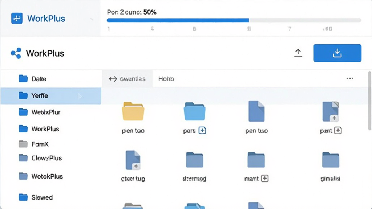Switch to the Hoho tab
The image size is (372, 209).
pyautogui.click(x=166, y=79)
